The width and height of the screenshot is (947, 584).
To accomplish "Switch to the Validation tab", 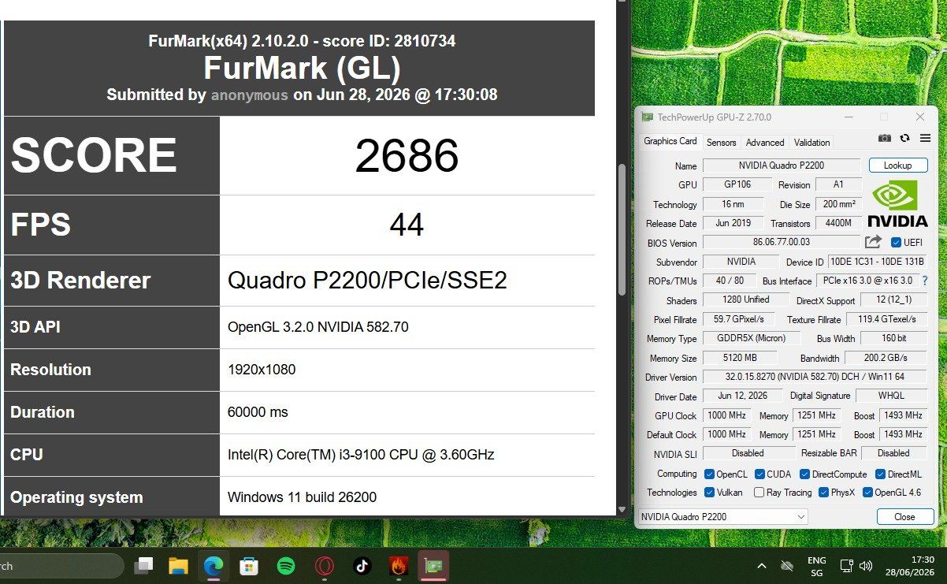I will 811,143.
